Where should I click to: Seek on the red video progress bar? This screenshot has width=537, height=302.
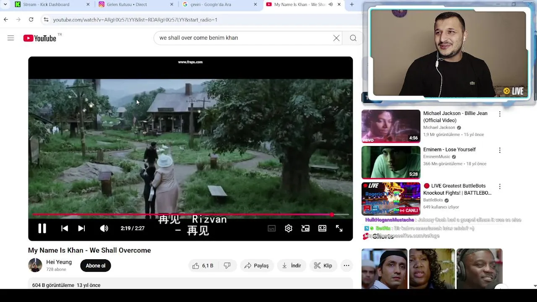click(x=191, y=214)
